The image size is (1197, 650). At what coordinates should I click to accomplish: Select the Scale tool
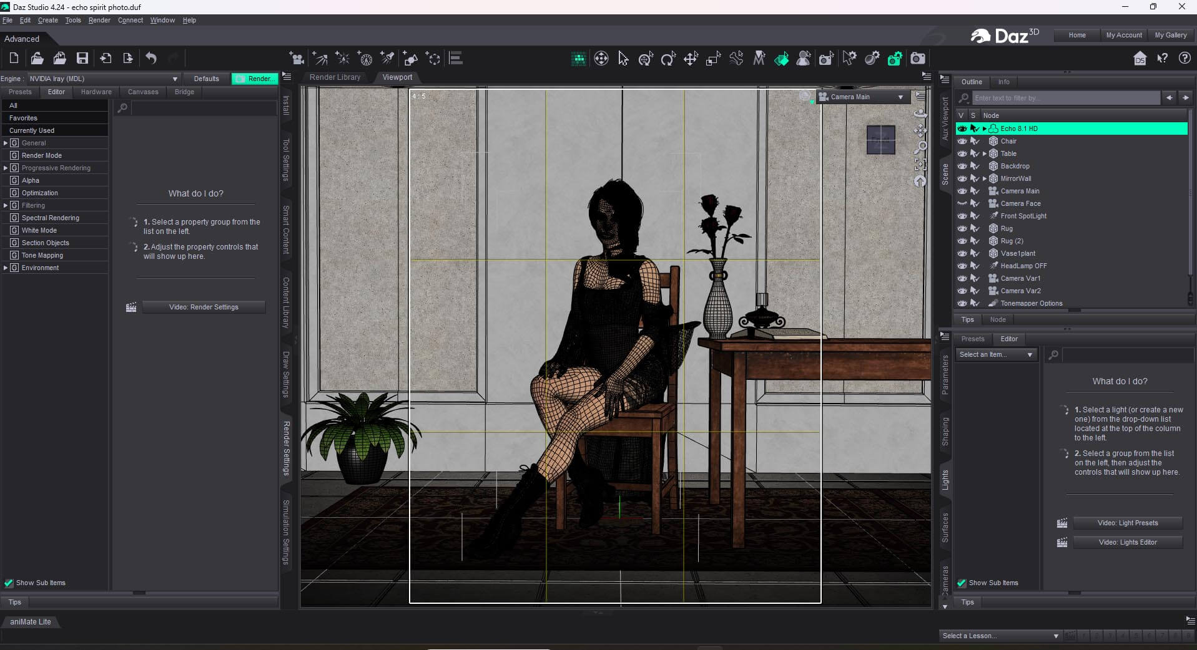pos(713,59)
